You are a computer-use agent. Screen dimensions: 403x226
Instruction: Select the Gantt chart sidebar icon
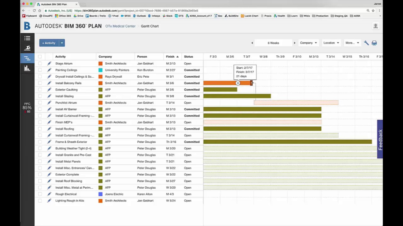[27, 58]
